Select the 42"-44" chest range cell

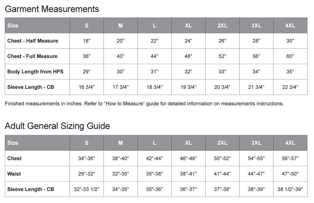coord(154,158)
